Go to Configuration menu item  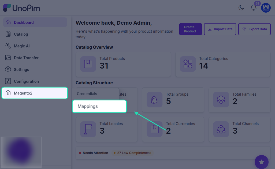(35, 81)
